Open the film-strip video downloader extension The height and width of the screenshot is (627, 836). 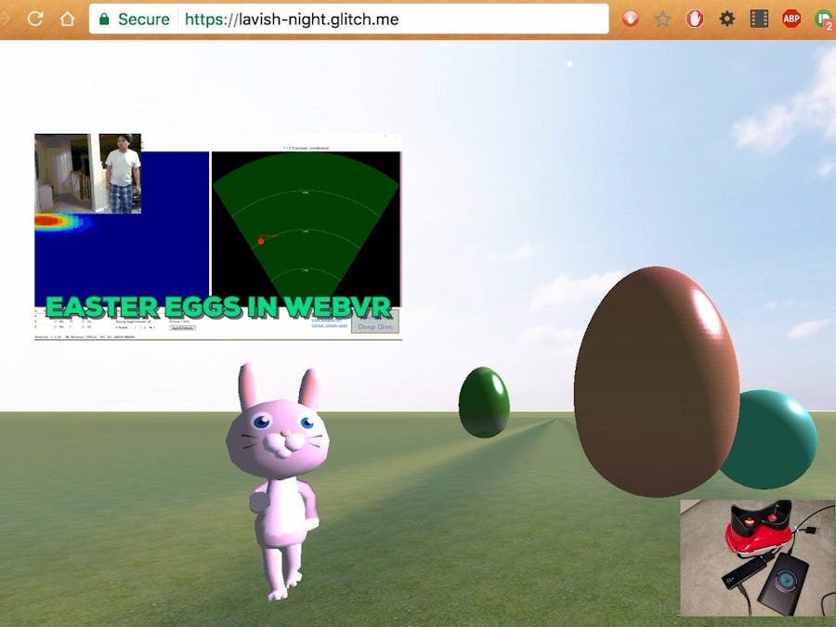pyautogui.click(x=758, y=19)
